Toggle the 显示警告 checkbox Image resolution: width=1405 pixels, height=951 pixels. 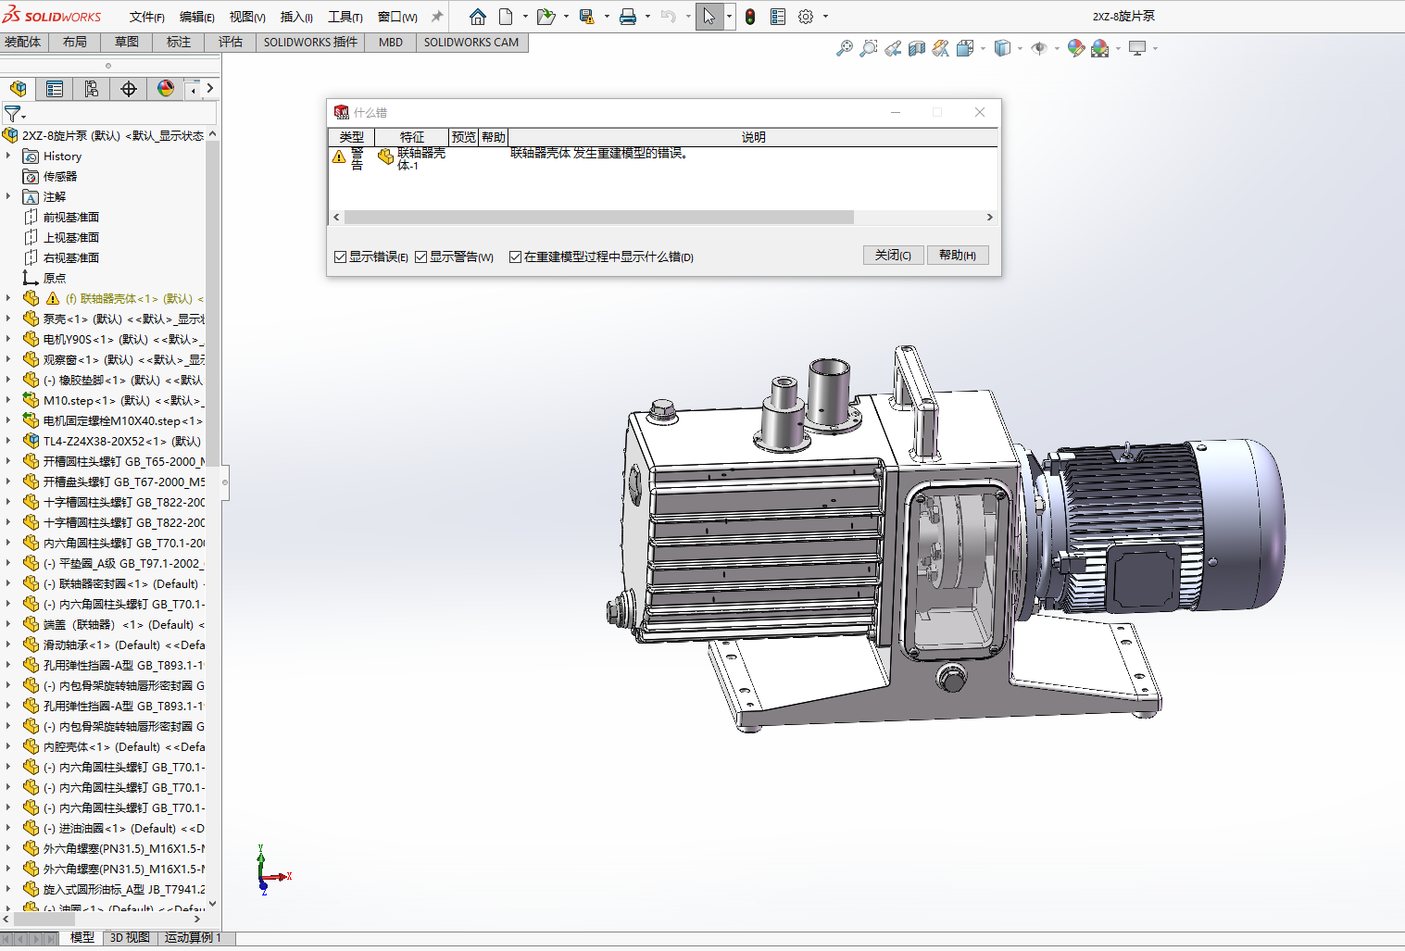pyautogui.click(x=421, y=257)
